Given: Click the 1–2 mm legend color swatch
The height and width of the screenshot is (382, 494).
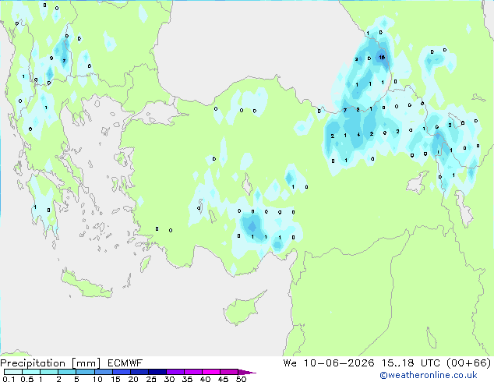Looking at the screenshot, I should pos(49,372).
